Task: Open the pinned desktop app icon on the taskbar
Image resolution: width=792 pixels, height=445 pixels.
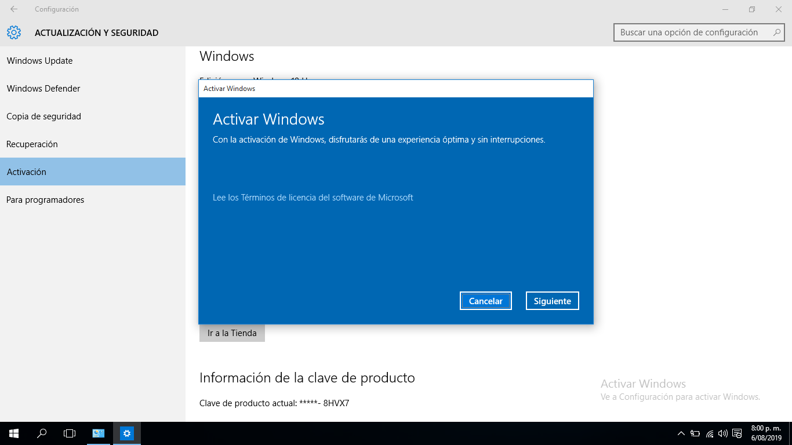Action: (x=99, y=433)
